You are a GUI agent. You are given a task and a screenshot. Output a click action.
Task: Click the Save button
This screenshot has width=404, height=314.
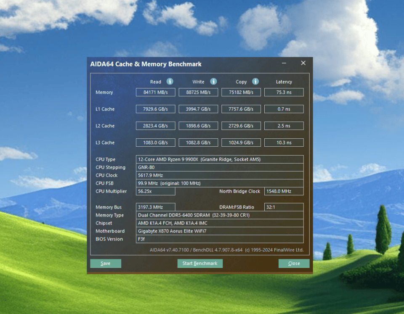105,263
